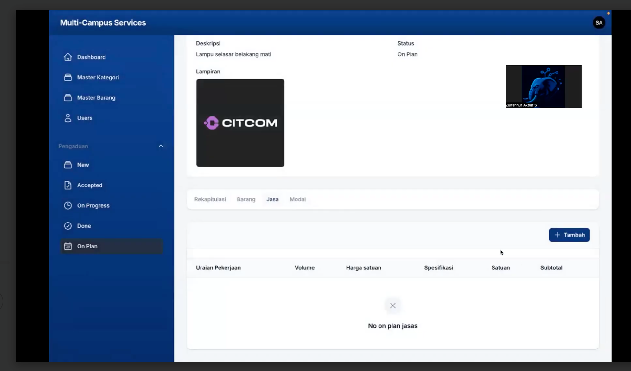This screenshot has height=371, width=631.
Task: Switch to the Barang tab
Action: [x=246, y=199]
